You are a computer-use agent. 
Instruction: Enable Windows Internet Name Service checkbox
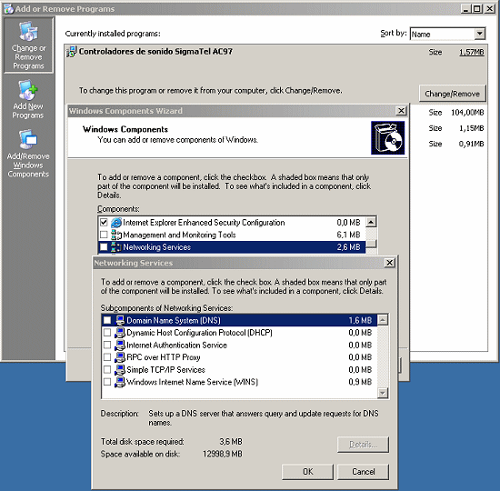pyautogui.click(x=107, y=382)
